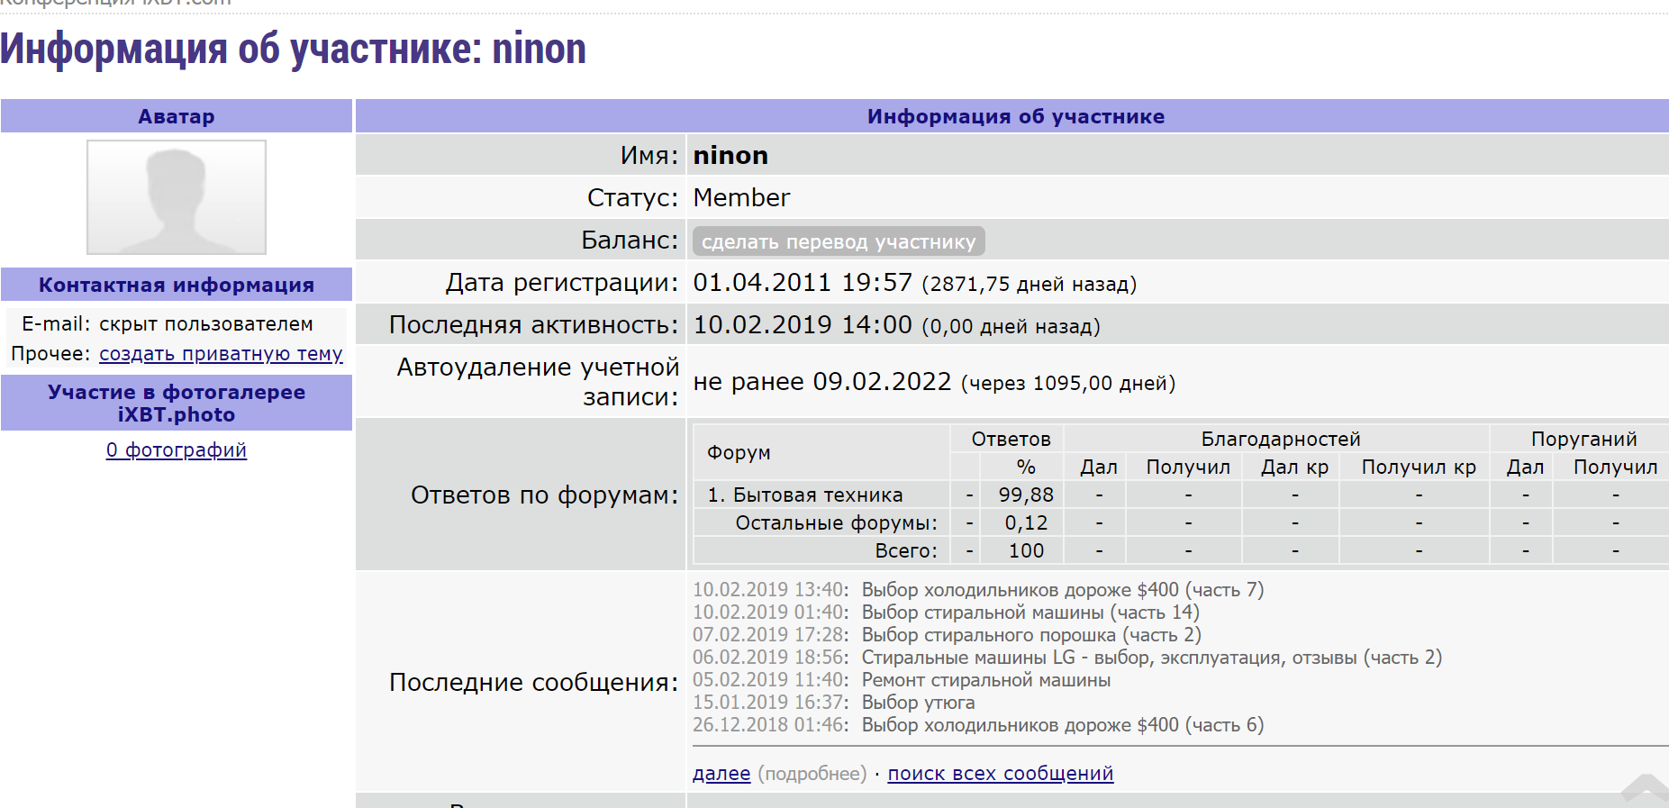Click the timestamp '15.01.2019 16:37:'
The width and height of the screenshot is (1669, 808).
(x=771, y=703)
